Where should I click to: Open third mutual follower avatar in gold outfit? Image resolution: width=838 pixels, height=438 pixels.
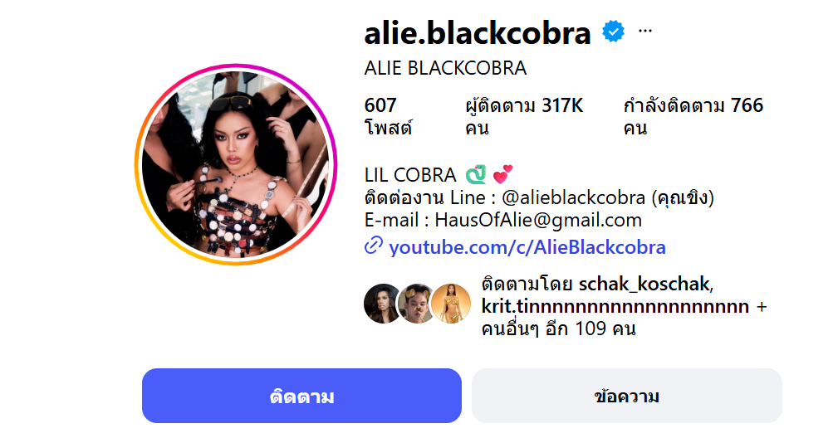click(x=451, y=304)
